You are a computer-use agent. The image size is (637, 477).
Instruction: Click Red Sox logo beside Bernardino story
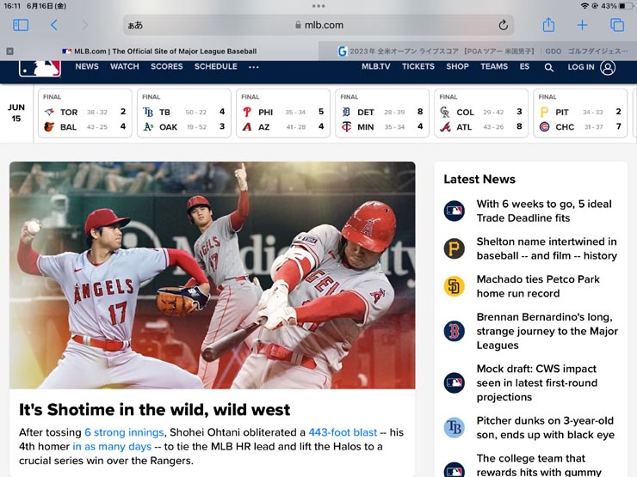coord(455,331)
